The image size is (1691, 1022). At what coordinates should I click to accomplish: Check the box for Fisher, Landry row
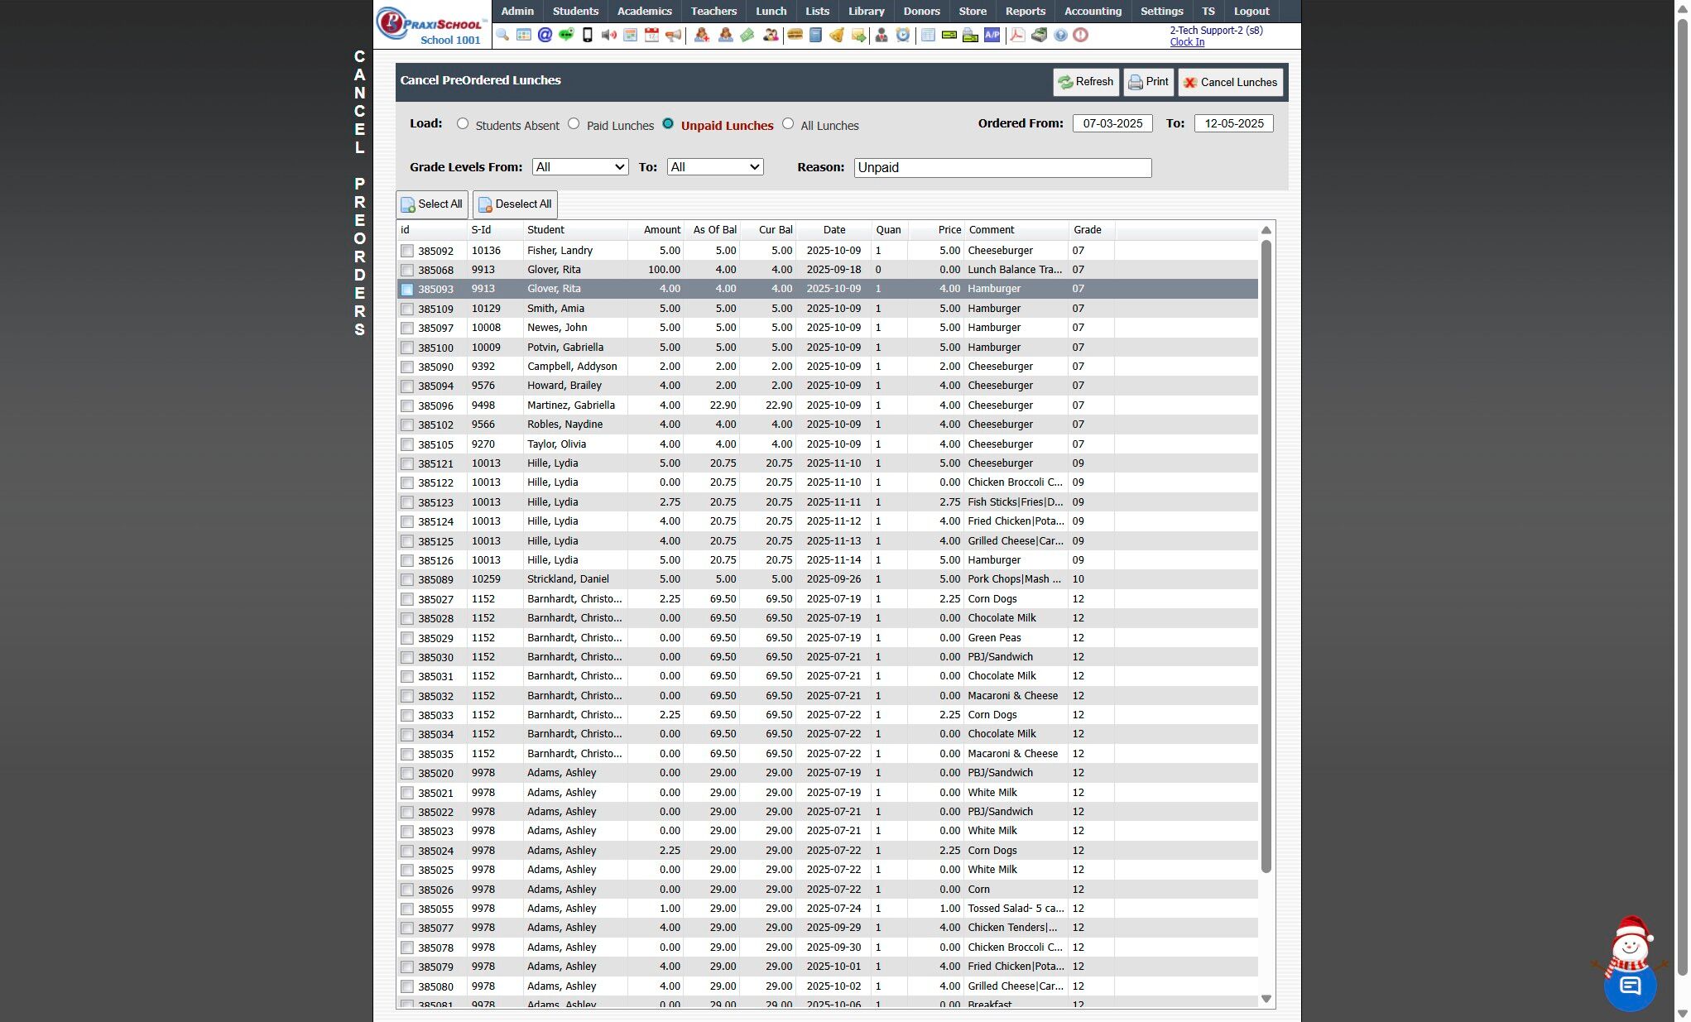pos(407,251)
